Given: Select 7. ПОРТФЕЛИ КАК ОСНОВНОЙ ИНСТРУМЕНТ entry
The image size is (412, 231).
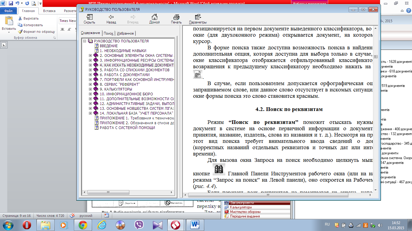Looking at the screenshot, I should click(x=137, y=80).
